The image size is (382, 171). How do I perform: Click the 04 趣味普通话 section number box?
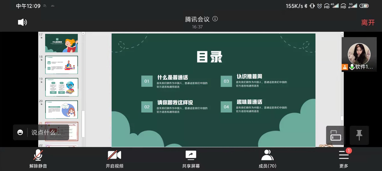tap(226, 107)
